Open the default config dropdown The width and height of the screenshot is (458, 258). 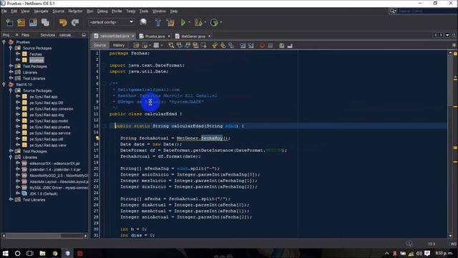[111, 22]
